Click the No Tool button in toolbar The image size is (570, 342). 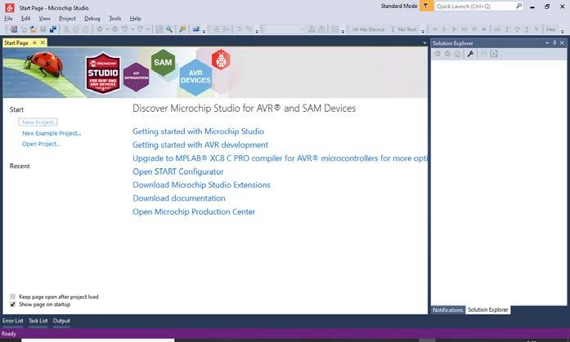404,29
